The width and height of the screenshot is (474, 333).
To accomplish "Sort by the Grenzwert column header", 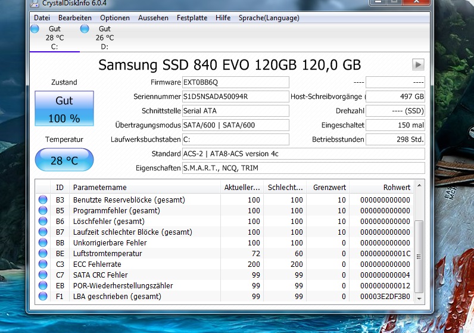I will 328,188.
